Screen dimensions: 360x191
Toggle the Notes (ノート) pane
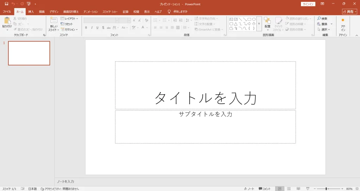pyautogui.click(x=249, y=189)
